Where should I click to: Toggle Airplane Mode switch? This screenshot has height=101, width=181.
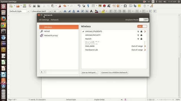pyautogui.click(x=144, y=20)
